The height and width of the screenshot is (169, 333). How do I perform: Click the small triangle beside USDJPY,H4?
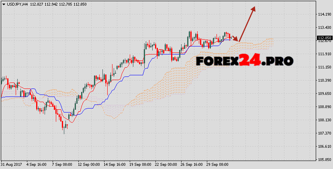point(3,4)
